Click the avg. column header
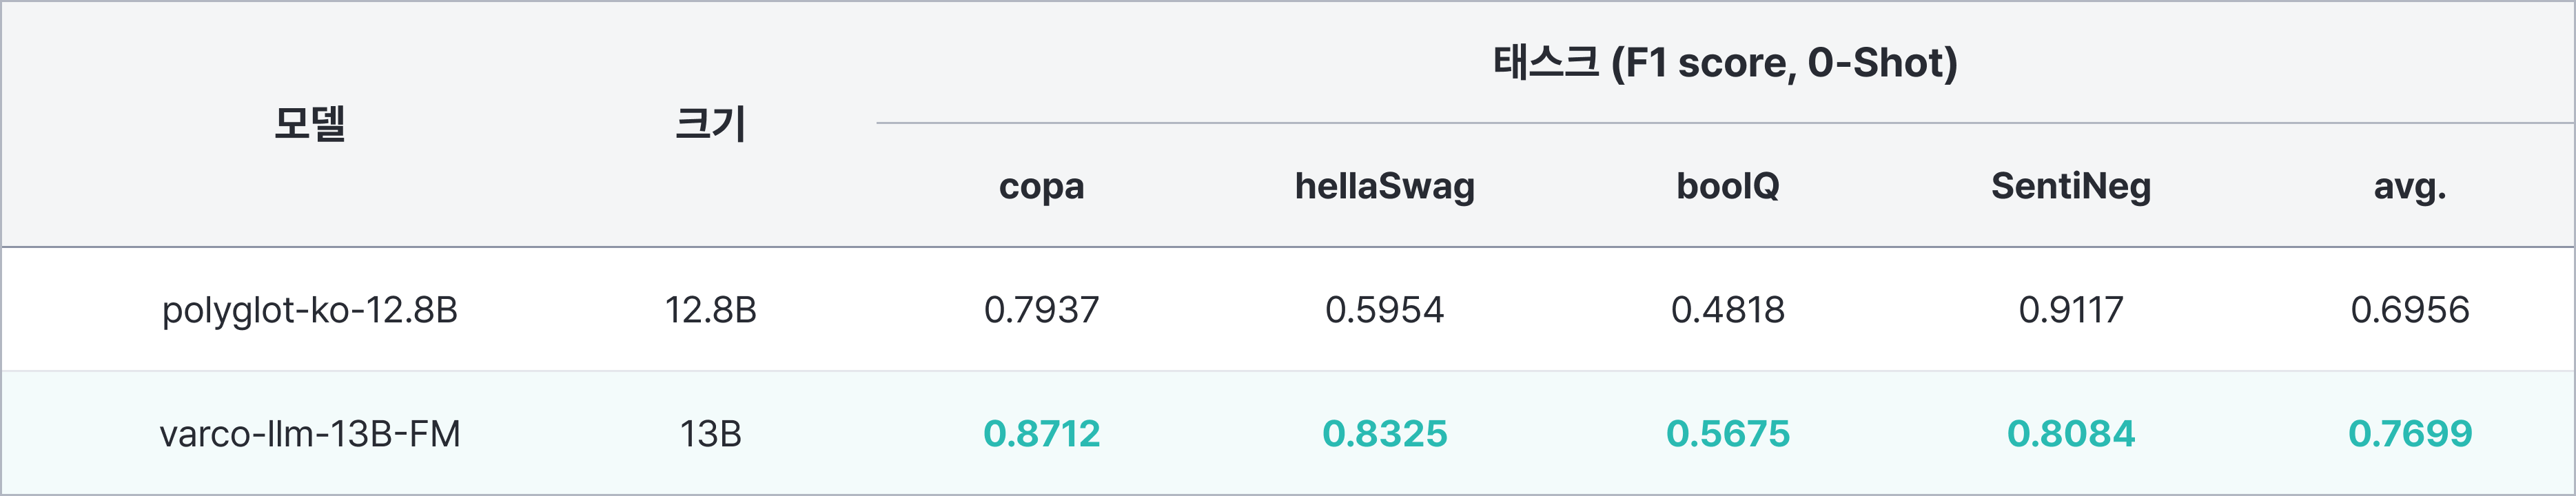This screenshot has height=496, width=2576. pyautogui.click(x=2410, y=186)
